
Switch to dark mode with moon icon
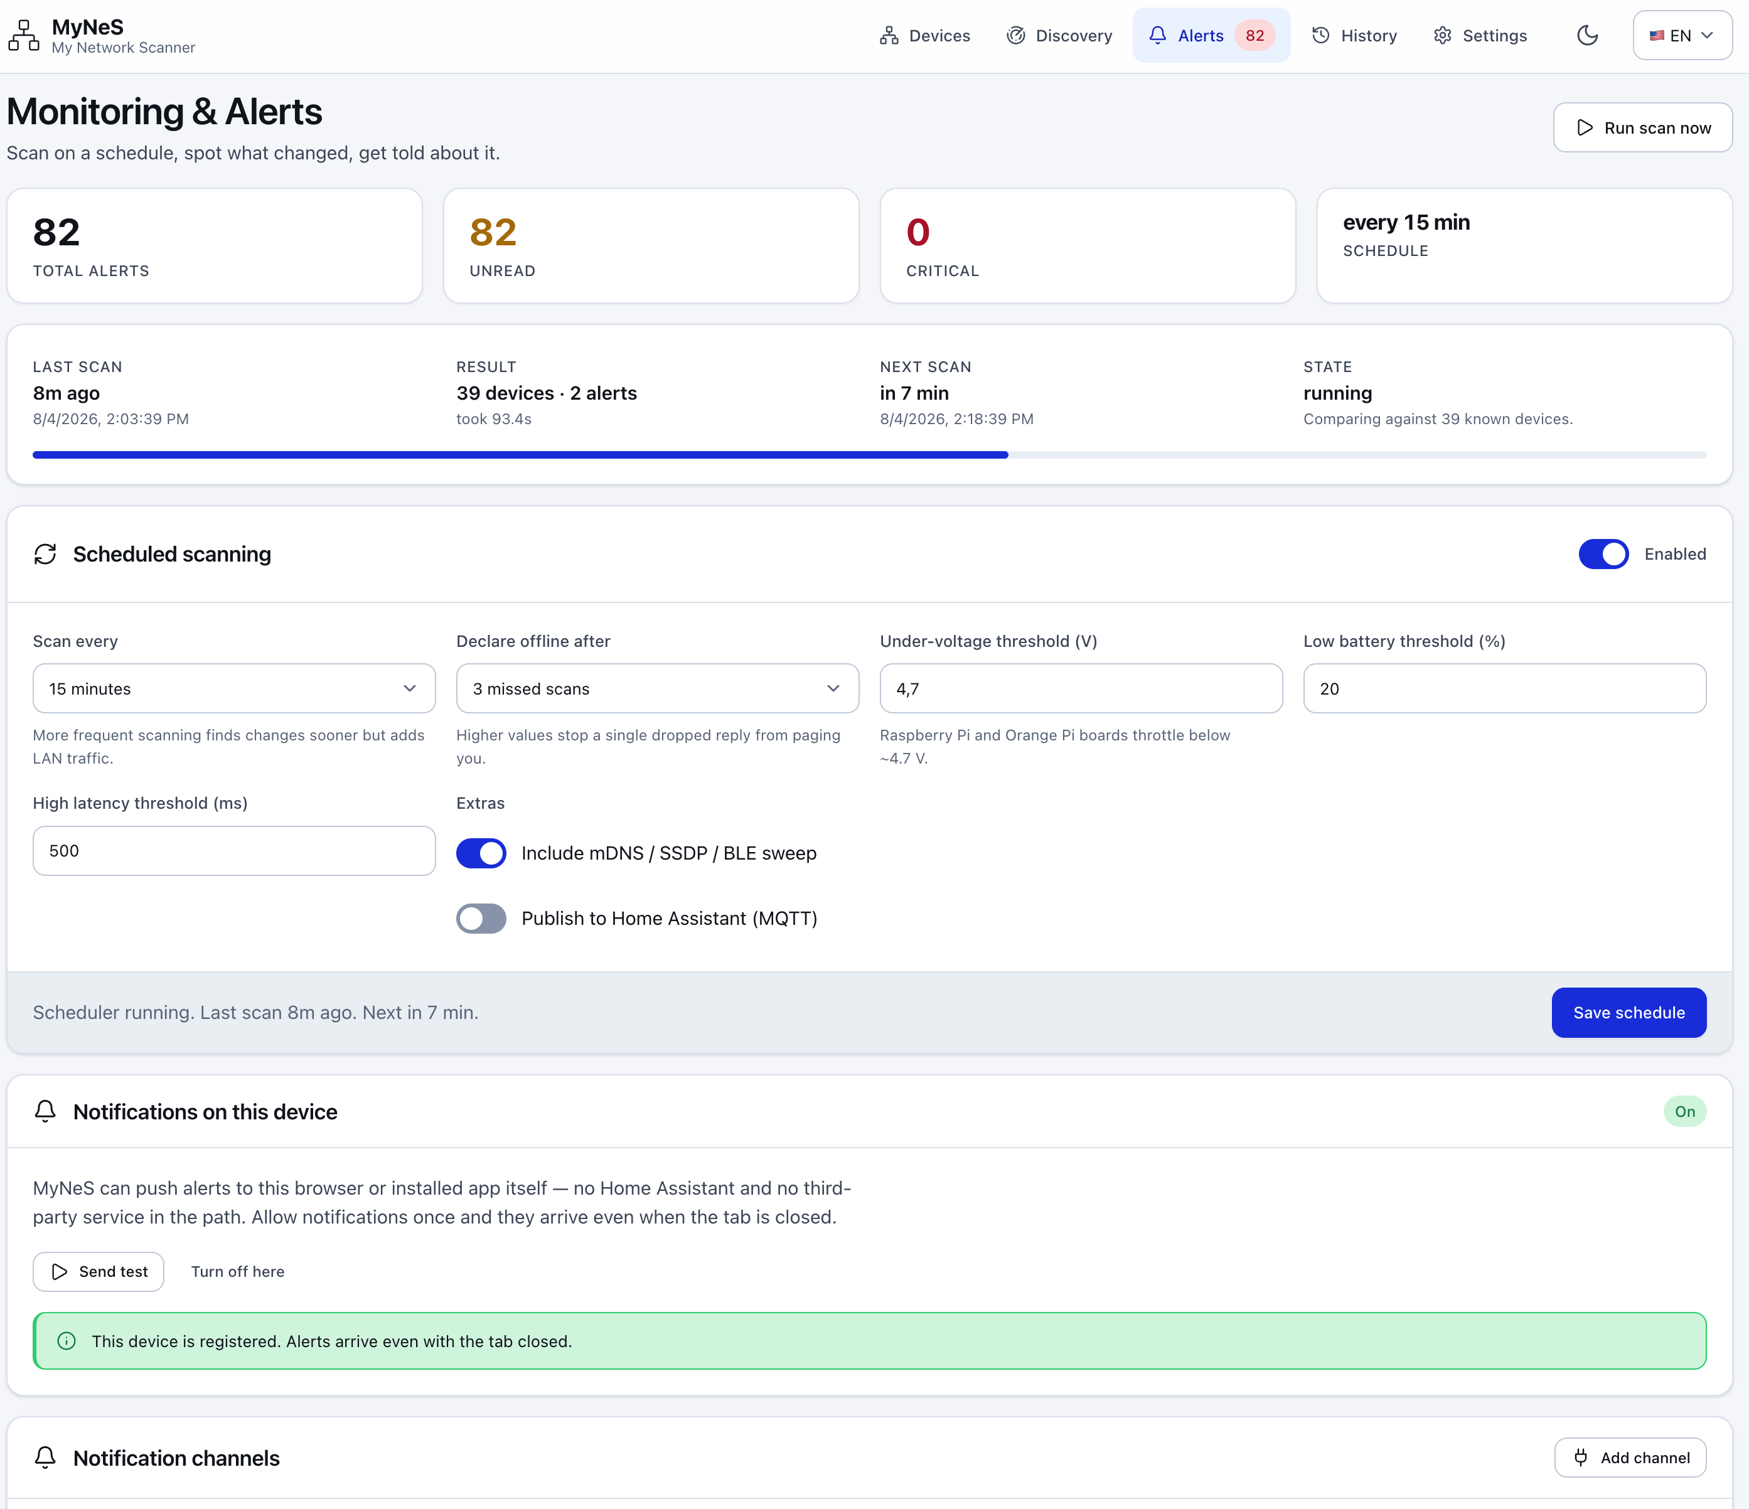click(x=1587, y=35)
